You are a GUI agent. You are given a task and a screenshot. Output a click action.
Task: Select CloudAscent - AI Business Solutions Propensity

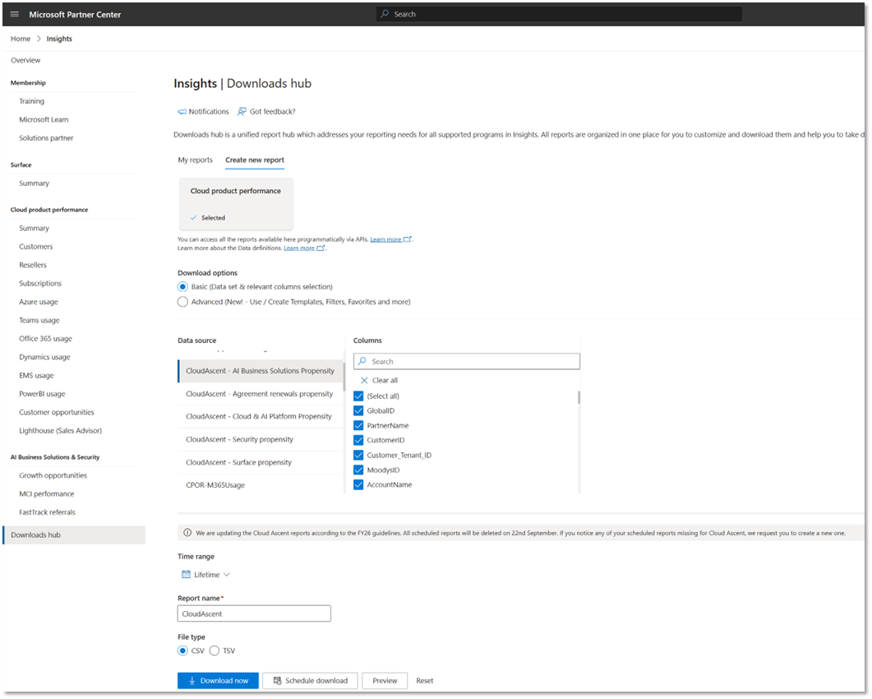(x=261, y=371)
